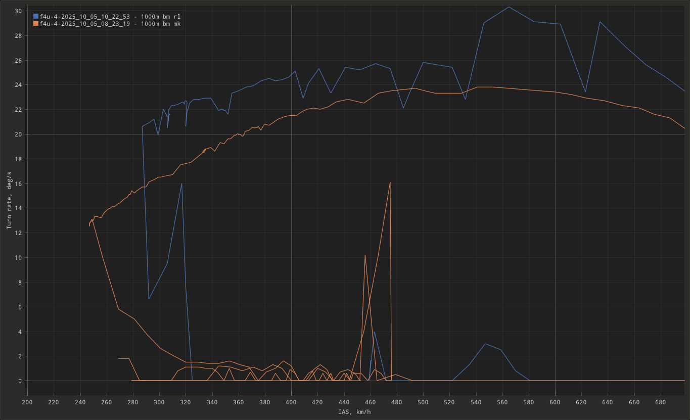Click the 400 tick on the IAS axis

(291, 402)
